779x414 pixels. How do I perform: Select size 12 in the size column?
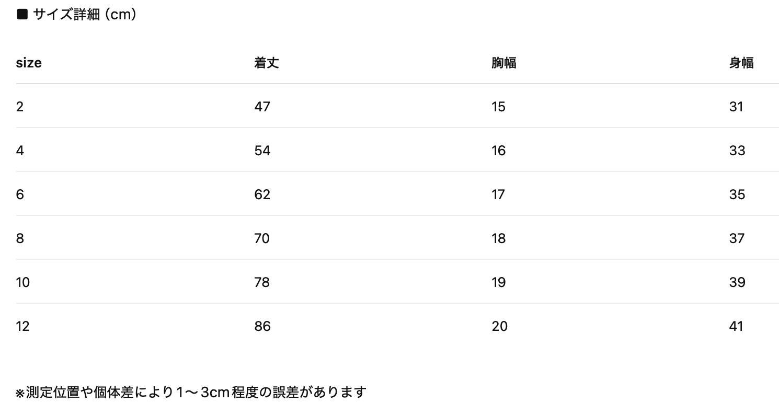pos(23,326)
